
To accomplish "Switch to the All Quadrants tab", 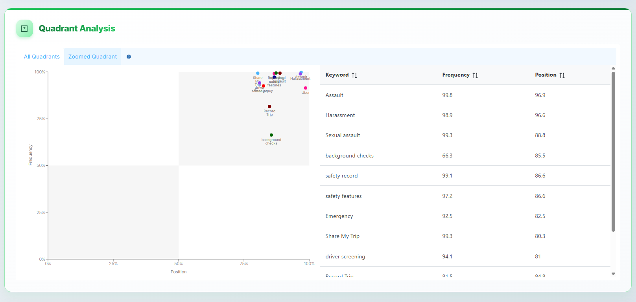I will click(42, 57).
